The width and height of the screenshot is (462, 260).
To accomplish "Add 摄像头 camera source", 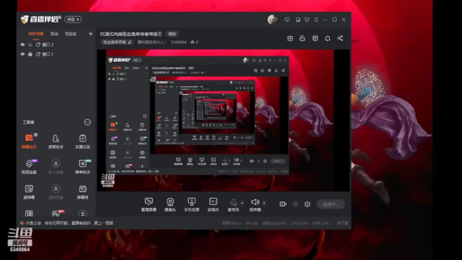I will [x=170, y=205].
